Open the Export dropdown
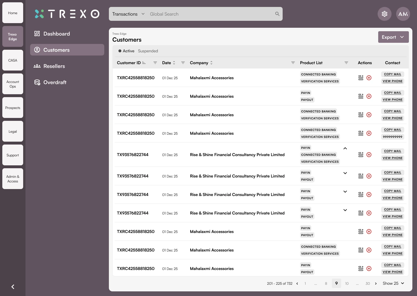 (x=394, y=37)
